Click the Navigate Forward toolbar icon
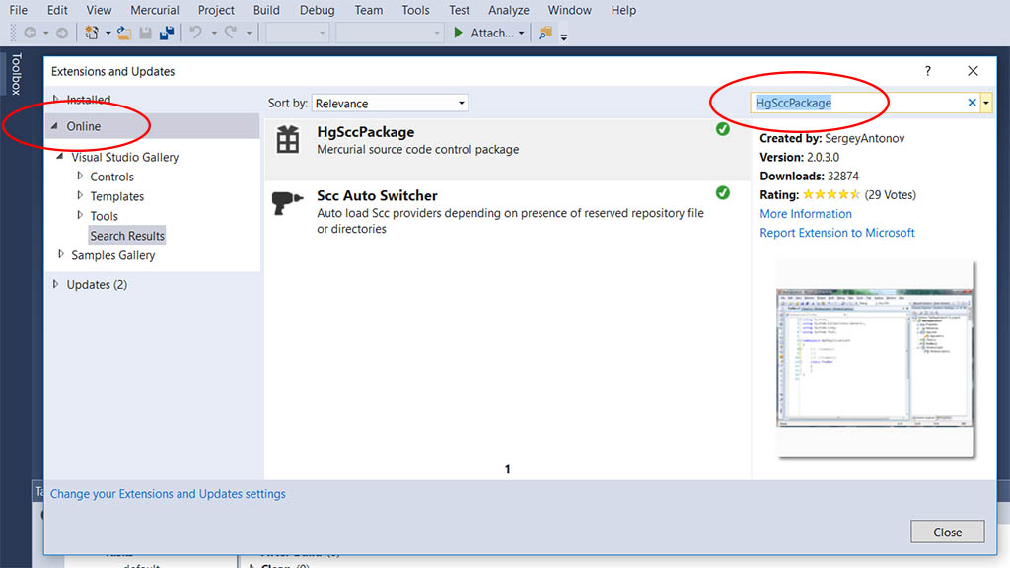The image size is (1010, 568). pyautogui.click(x=62, y=33)
